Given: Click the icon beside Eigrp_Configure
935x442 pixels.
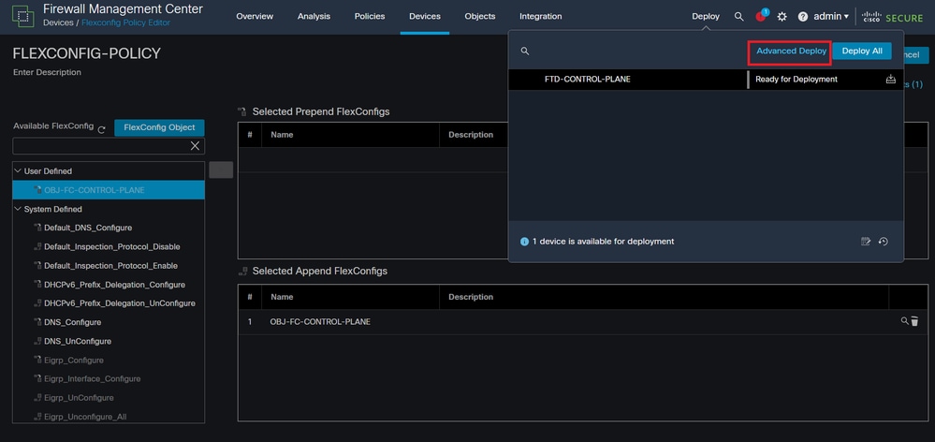Looking at the screenshot, I should tap(37, 360).
